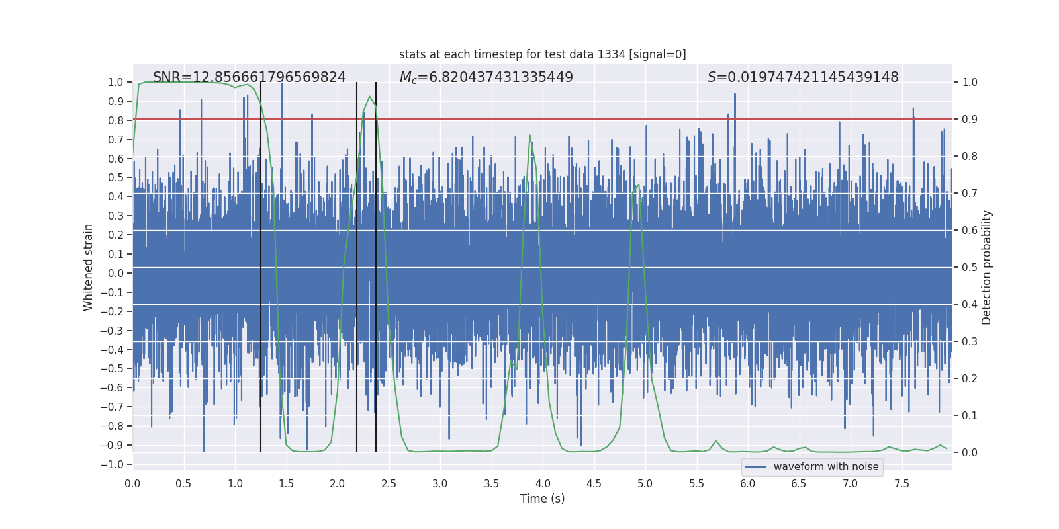Click Time axis tick label 0.0
The width and height of the screenshot is (1059, 529).
132,483
